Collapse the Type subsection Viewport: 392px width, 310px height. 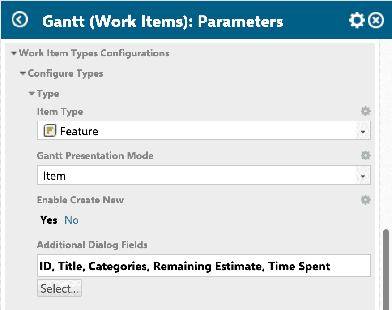coord(31,94)
